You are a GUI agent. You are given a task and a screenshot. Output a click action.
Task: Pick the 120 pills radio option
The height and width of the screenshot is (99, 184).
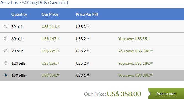[x=6, y=63]
